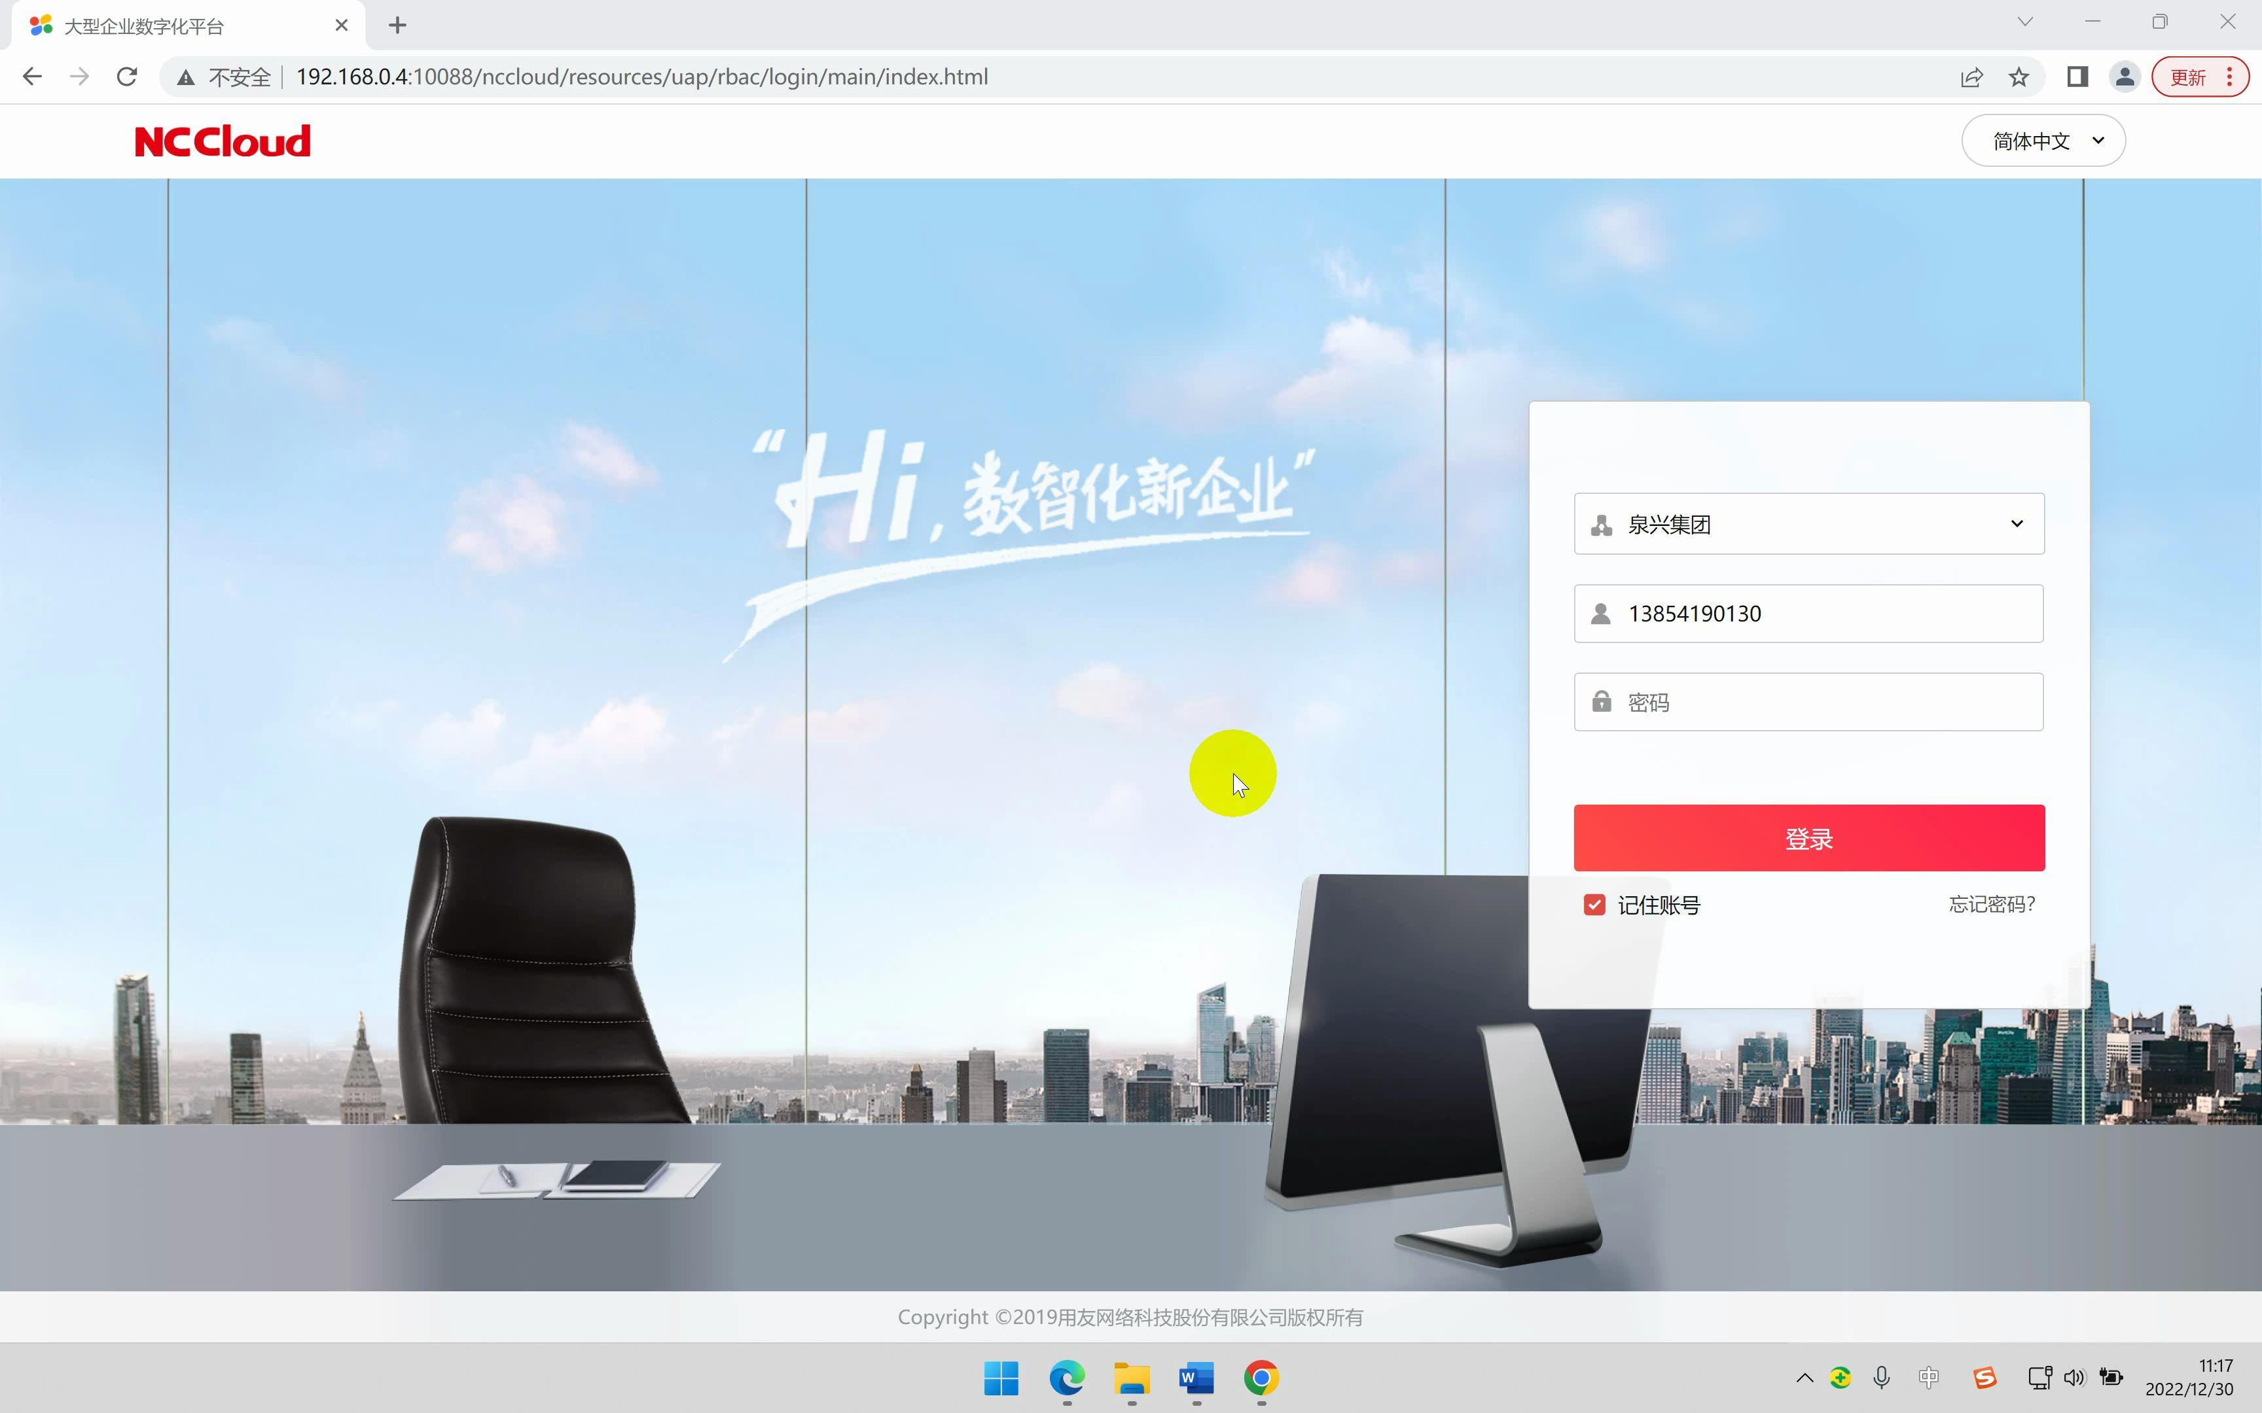Viewport: 2262px width, 1413px height.
Task: Expand the 简体中文 language dropdown
Action: point(2043,141)
